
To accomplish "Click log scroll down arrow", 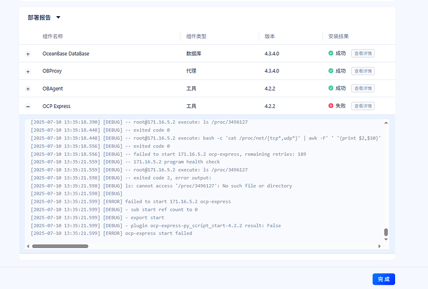I will pos(386,239).
